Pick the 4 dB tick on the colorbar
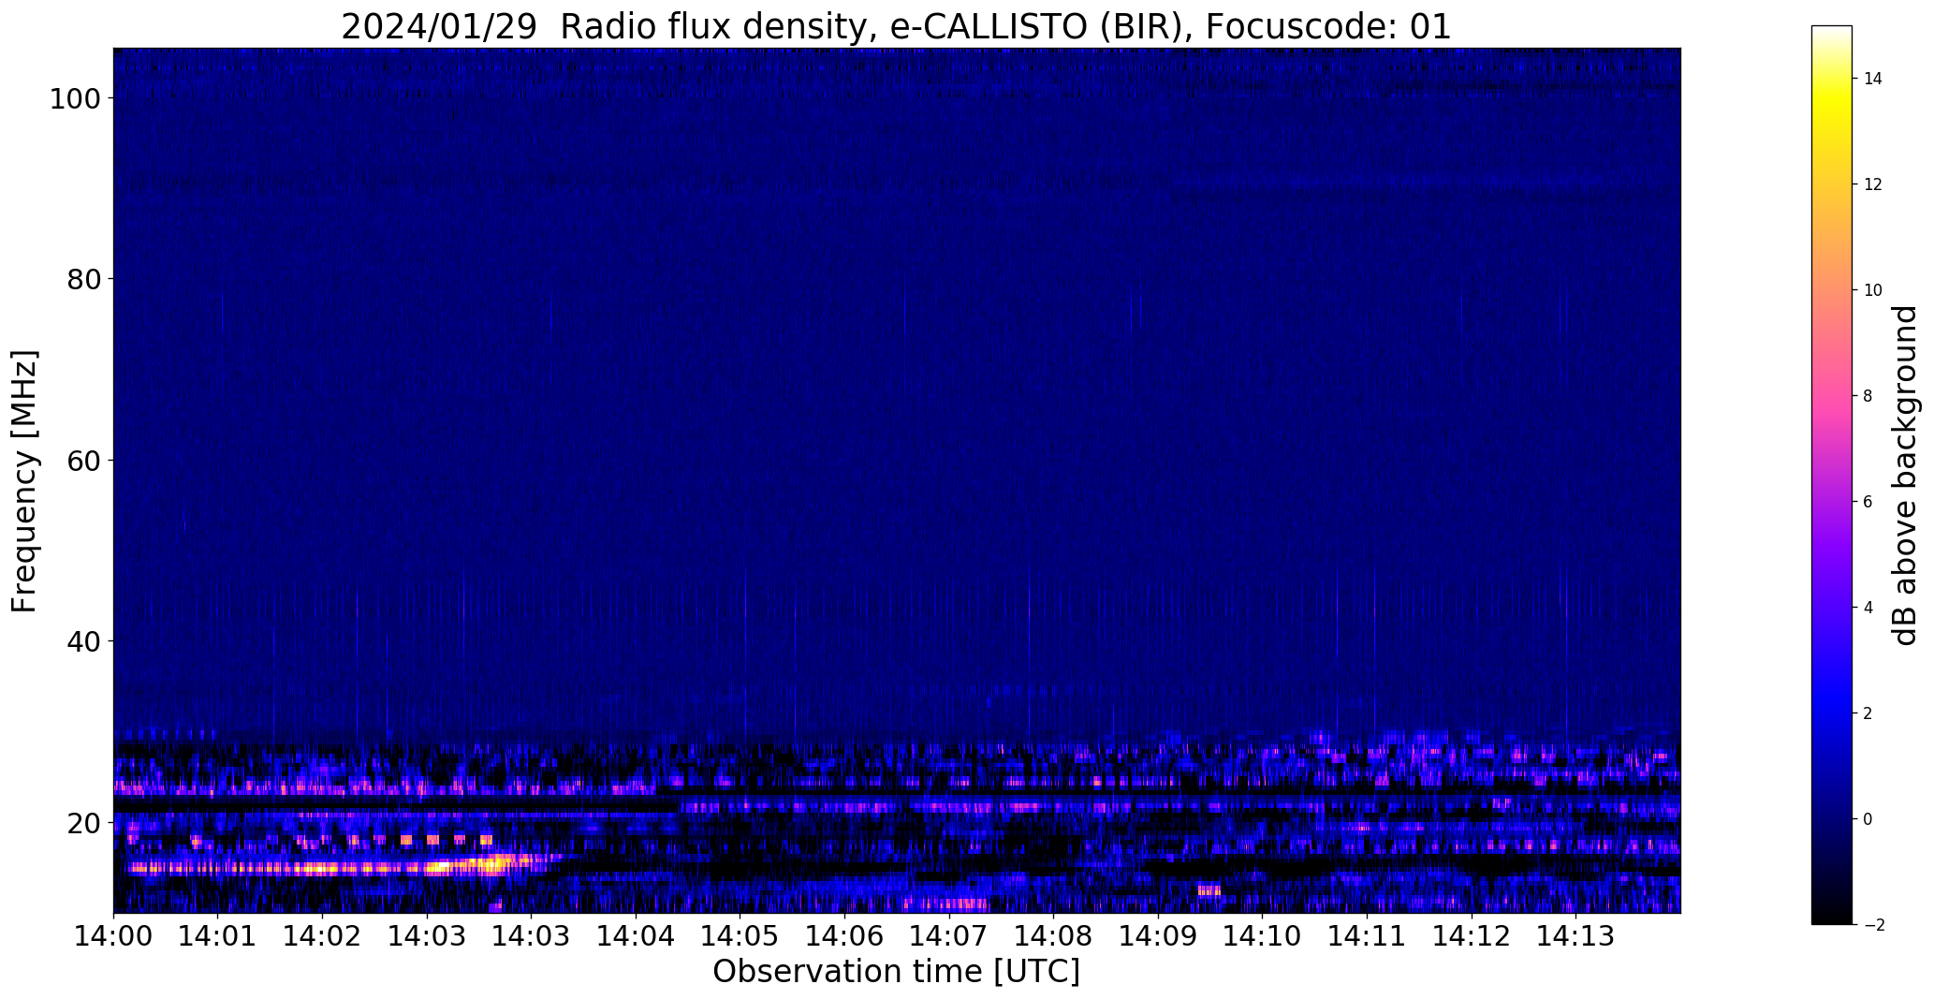 pos(1868,608)
